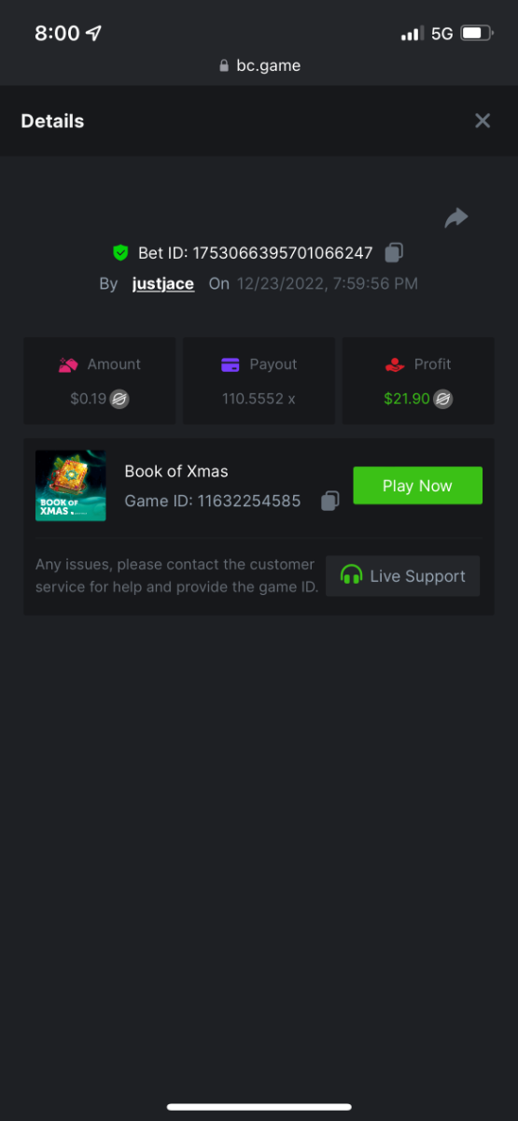Tap the location arrow in status bar

93,33
